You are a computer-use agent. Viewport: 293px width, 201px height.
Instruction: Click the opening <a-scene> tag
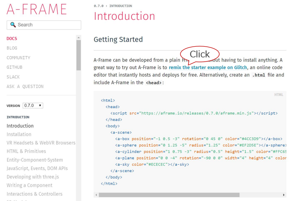click(121, 132)
